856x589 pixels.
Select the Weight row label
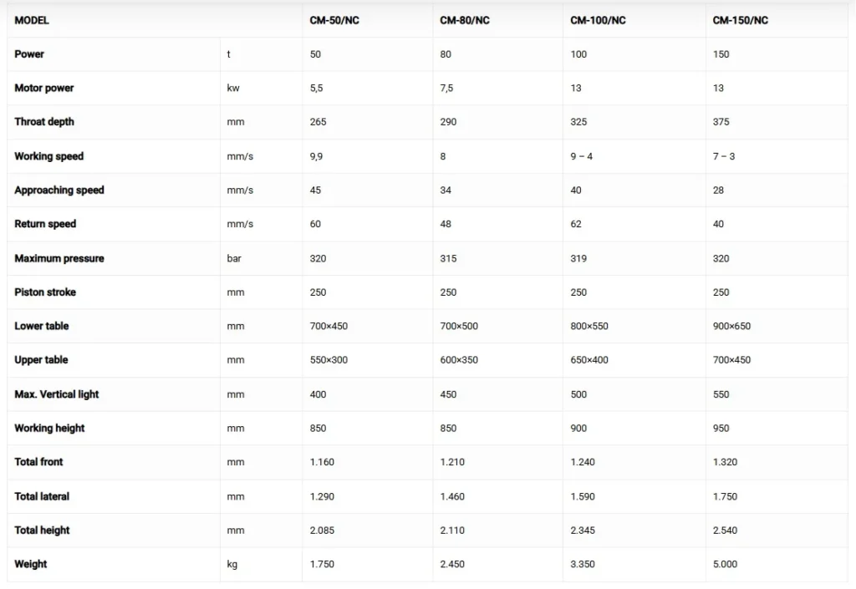[x=31, y=564]
